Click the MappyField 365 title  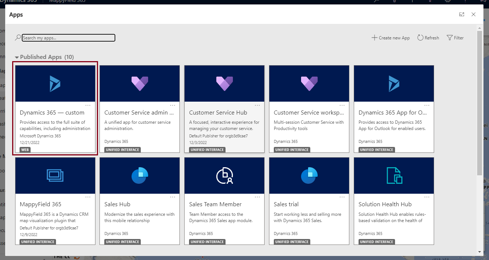41,204
